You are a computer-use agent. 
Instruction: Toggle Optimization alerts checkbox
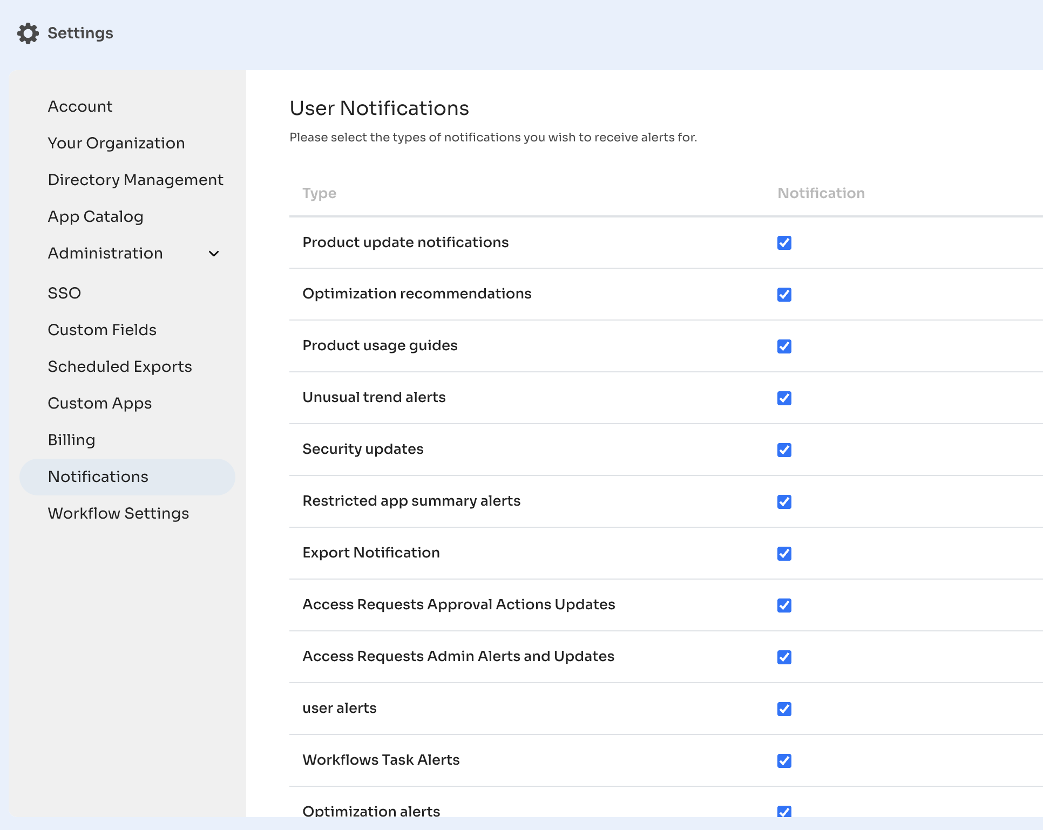(x=784, y=811)
